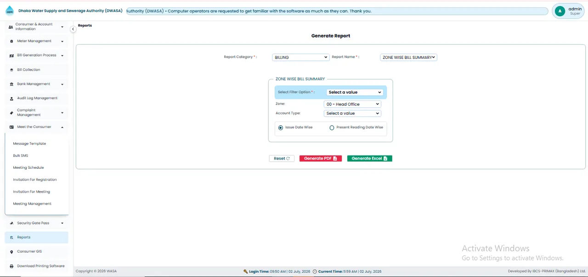Open the Account Type dropdown

352,113
